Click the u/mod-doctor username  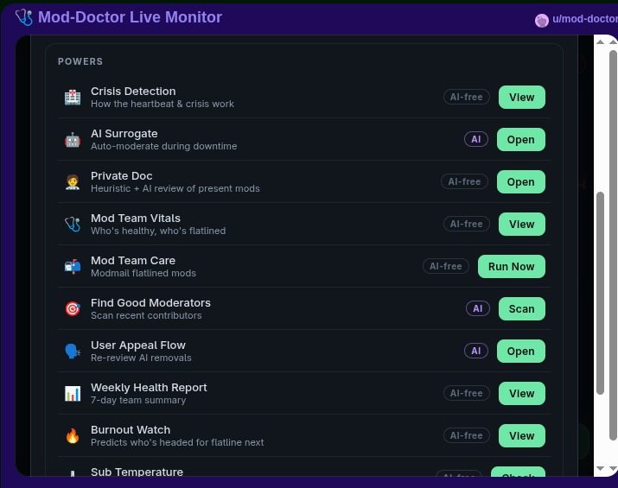coord(585,19)
